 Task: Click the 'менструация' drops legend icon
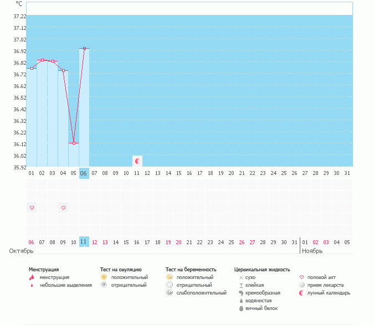[x=32, y=277]
